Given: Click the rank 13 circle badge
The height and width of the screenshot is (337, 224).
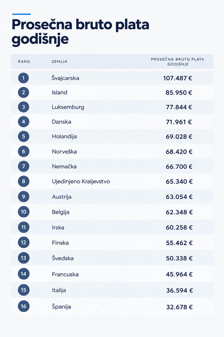Looking at the screenshot, I should coord(23,258).
